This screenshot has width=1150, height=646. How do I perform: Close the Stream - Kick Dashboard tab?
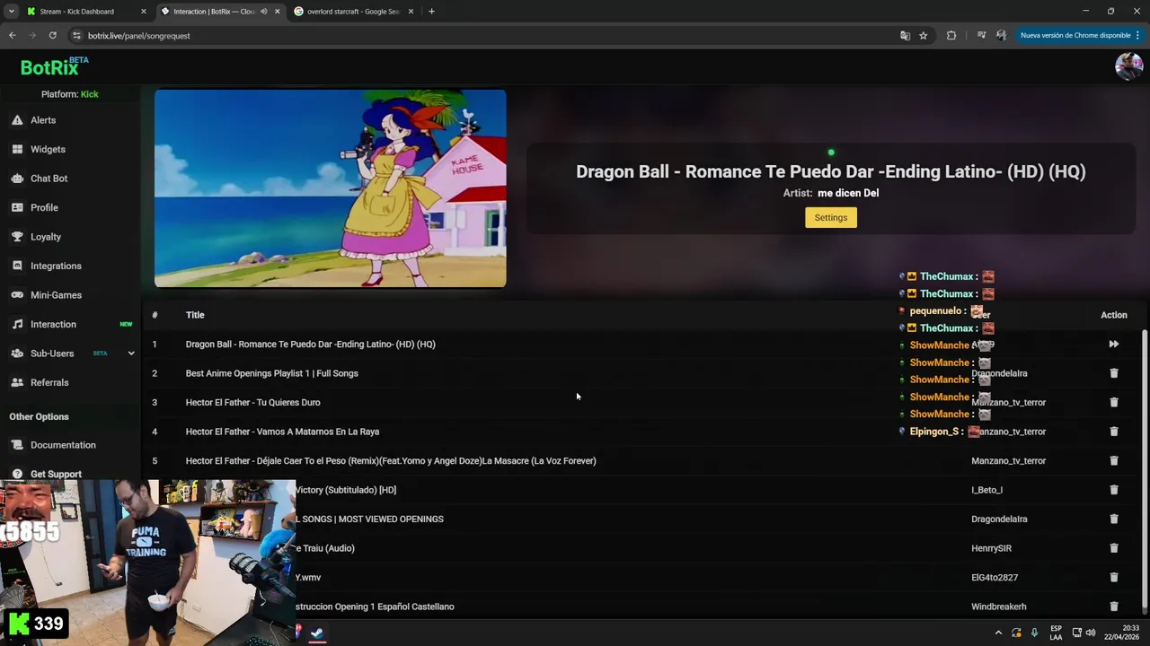(x=143, y=12)
